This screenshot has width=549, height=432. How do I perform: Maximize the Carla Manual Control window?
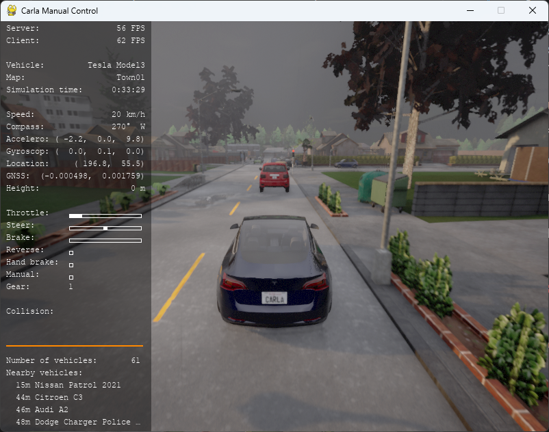(501, 10)
